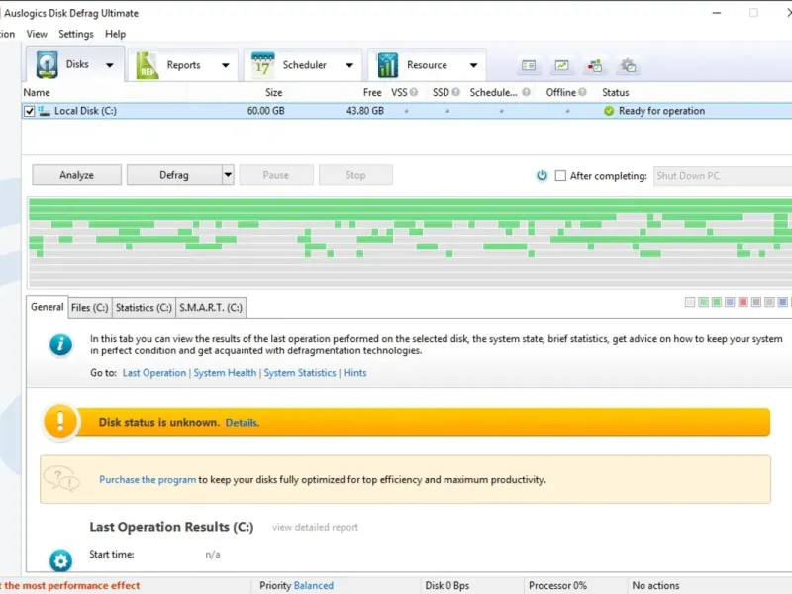Click the Disks hard drive icon
792x594 pixels.
[47, 64]
